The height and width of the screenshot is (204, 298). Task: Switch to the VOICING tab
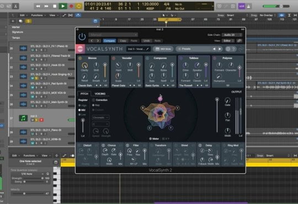100,94
